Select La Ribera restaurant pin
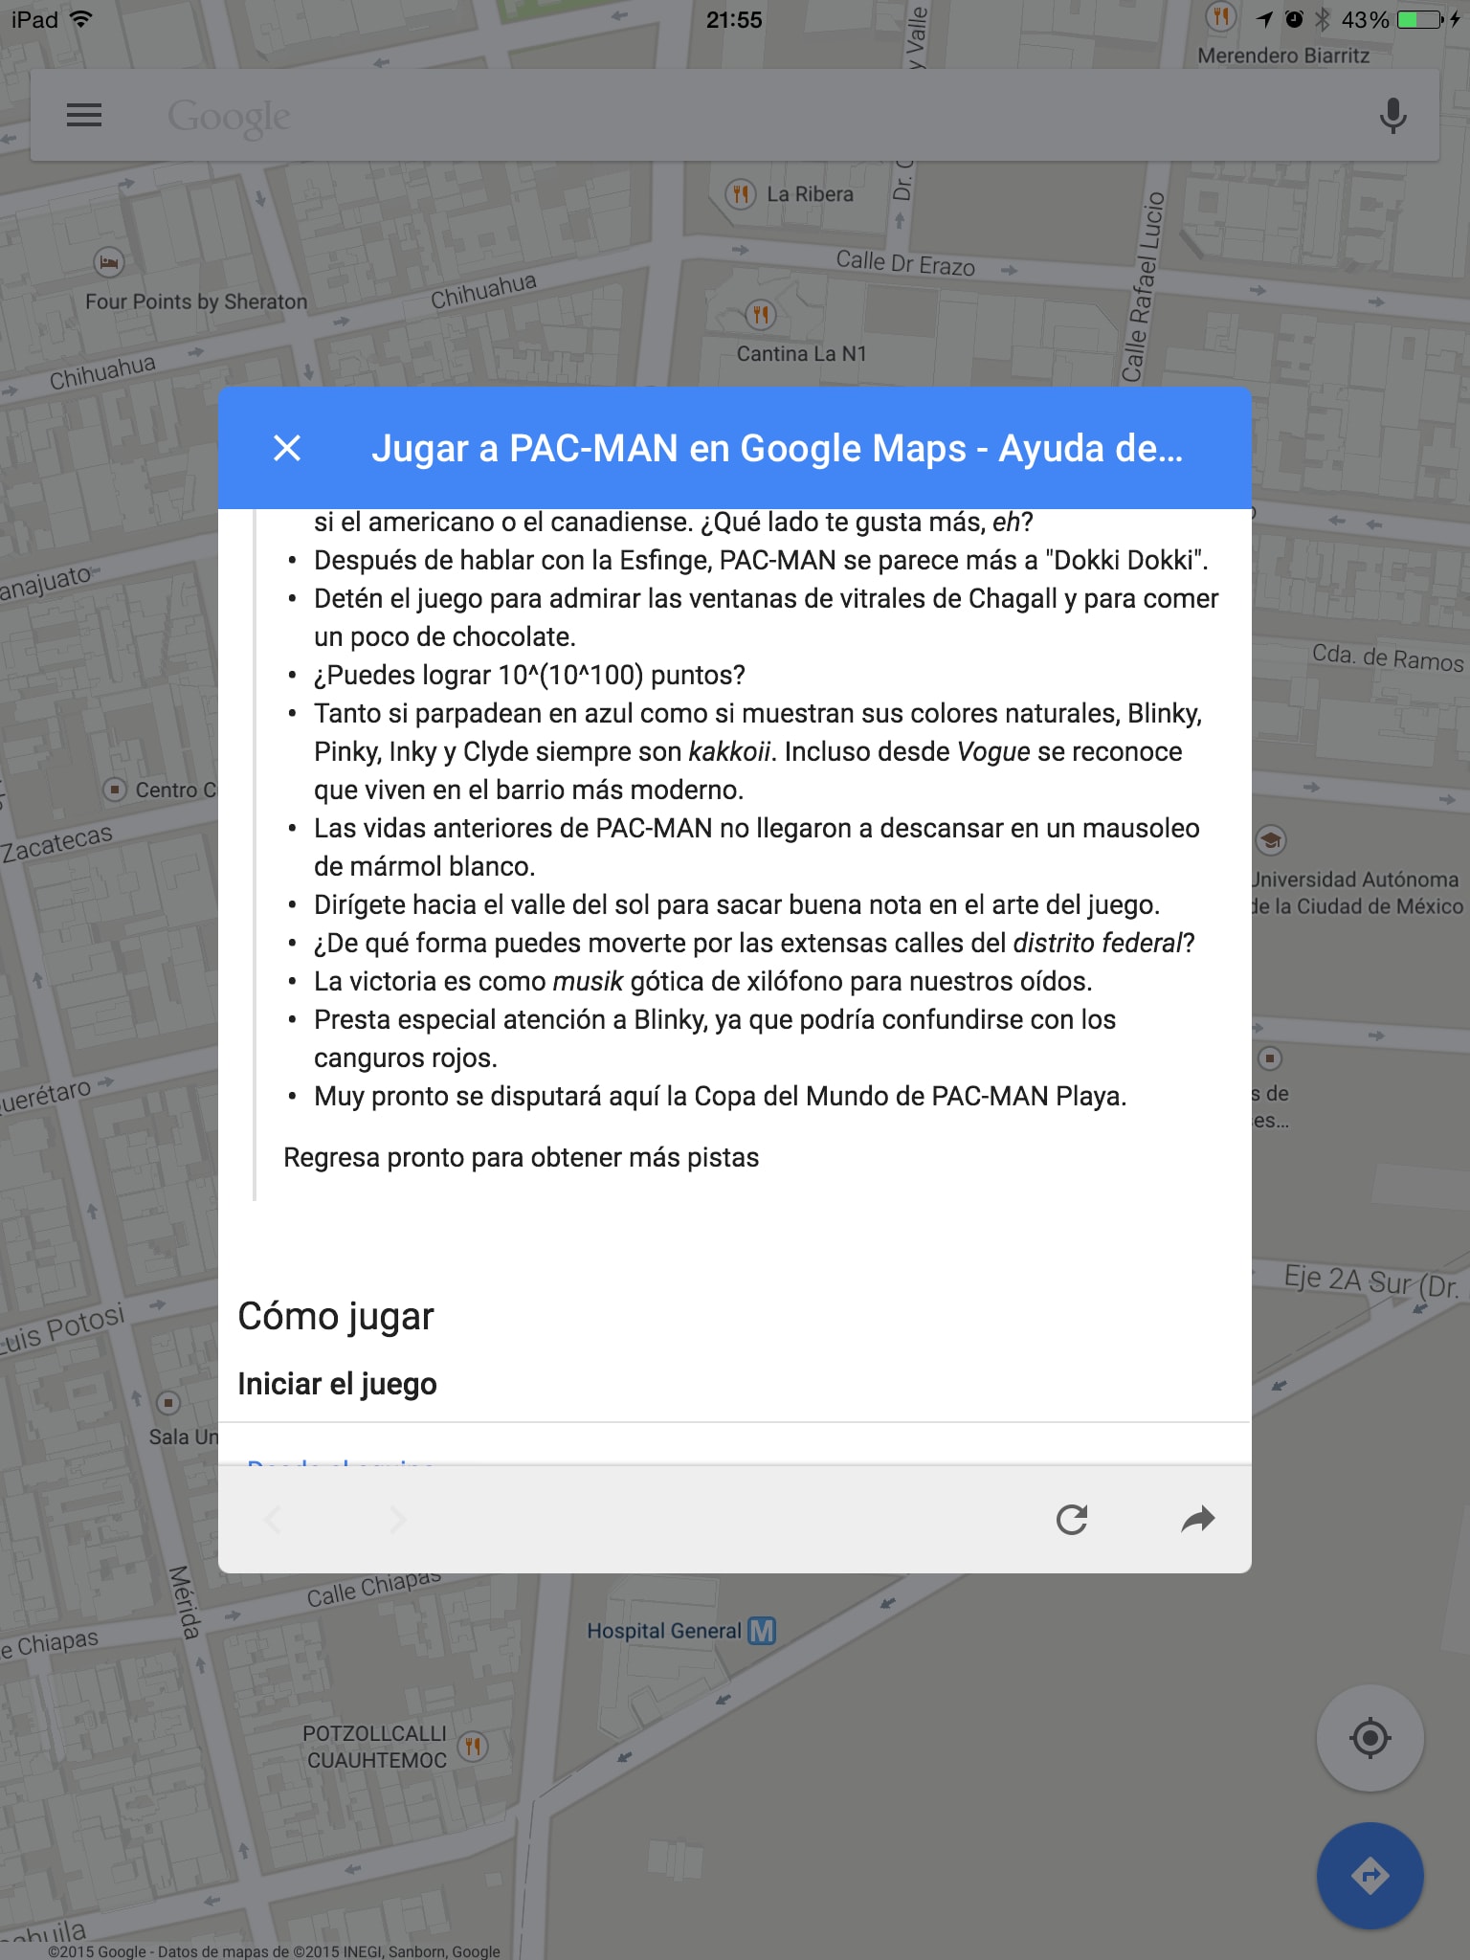The height and width of the screenshot is (1960, 1470). click(740, 194)
